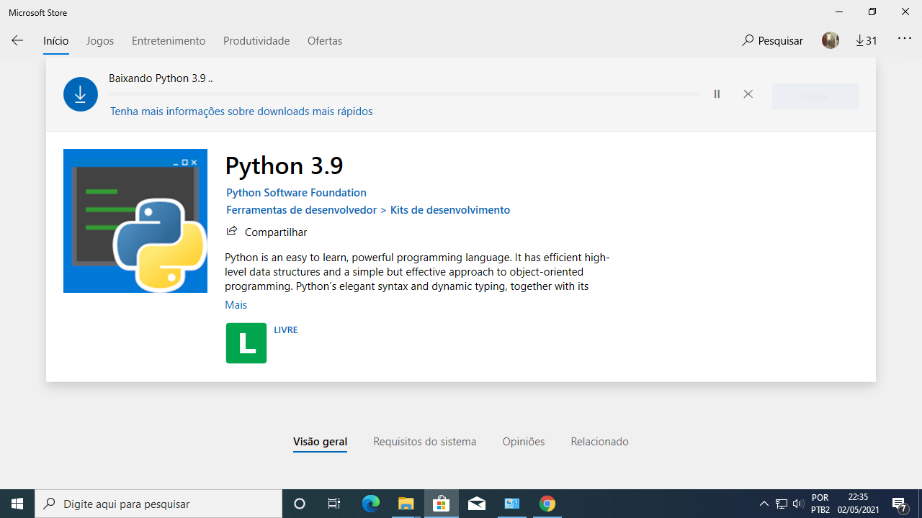The width and height of the screenshot is (922, 518).
Task: Open Kits de desenvolvimento subcategory link
Action: [450, 210]
